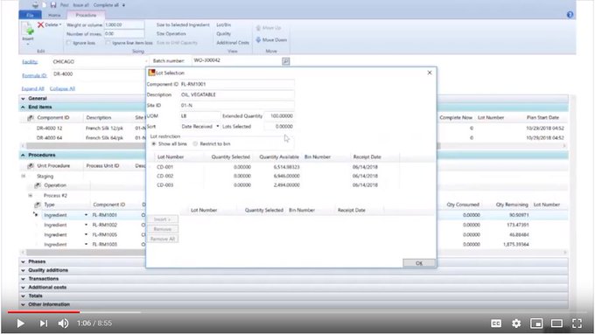Click Lot/Bin view command
The width and height of the screenshot is (595, 334).
223,24
